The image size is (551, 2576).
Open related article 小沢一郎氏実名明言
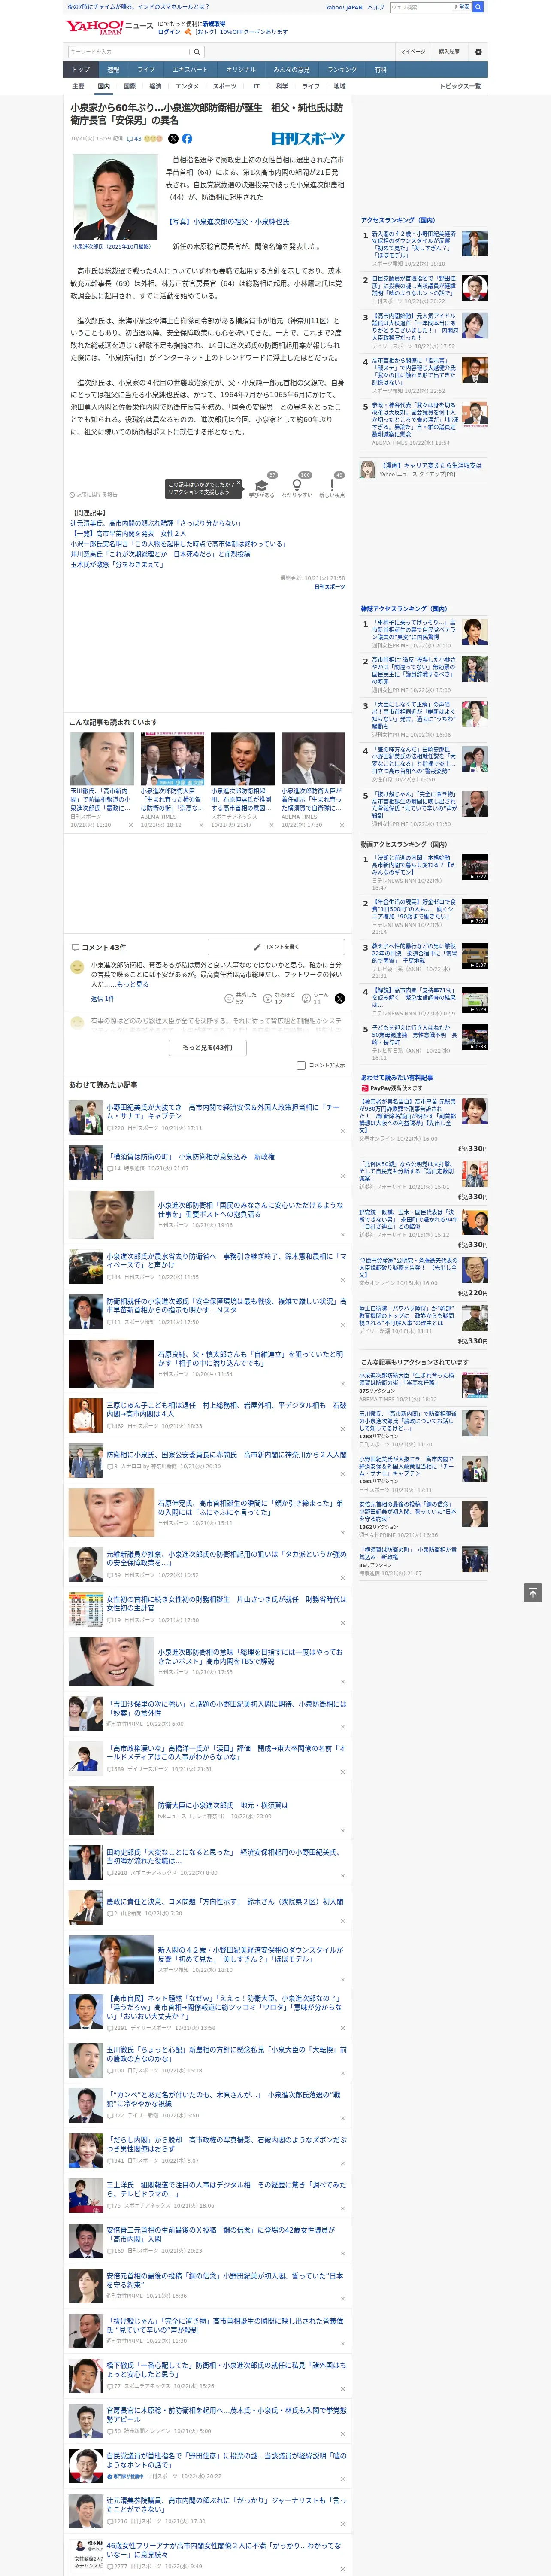click(x=178, y=544)
